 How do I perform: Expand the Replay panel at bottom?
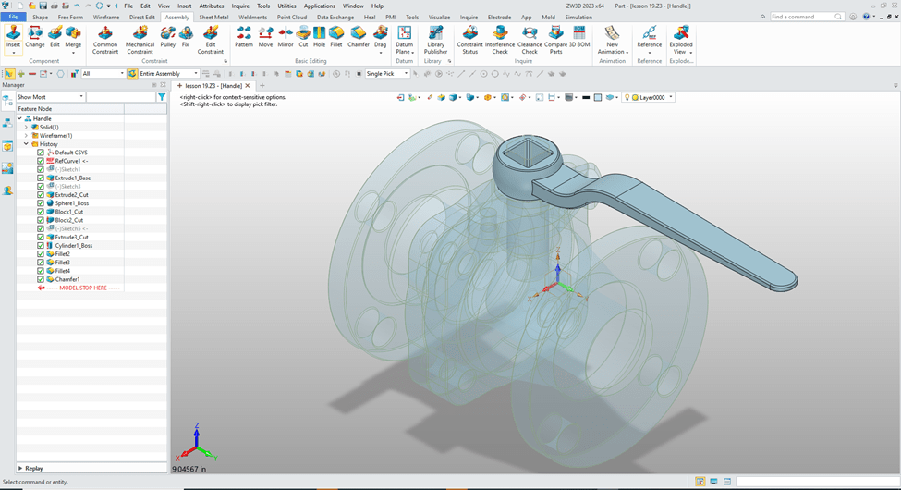click(x=20, y=469)
